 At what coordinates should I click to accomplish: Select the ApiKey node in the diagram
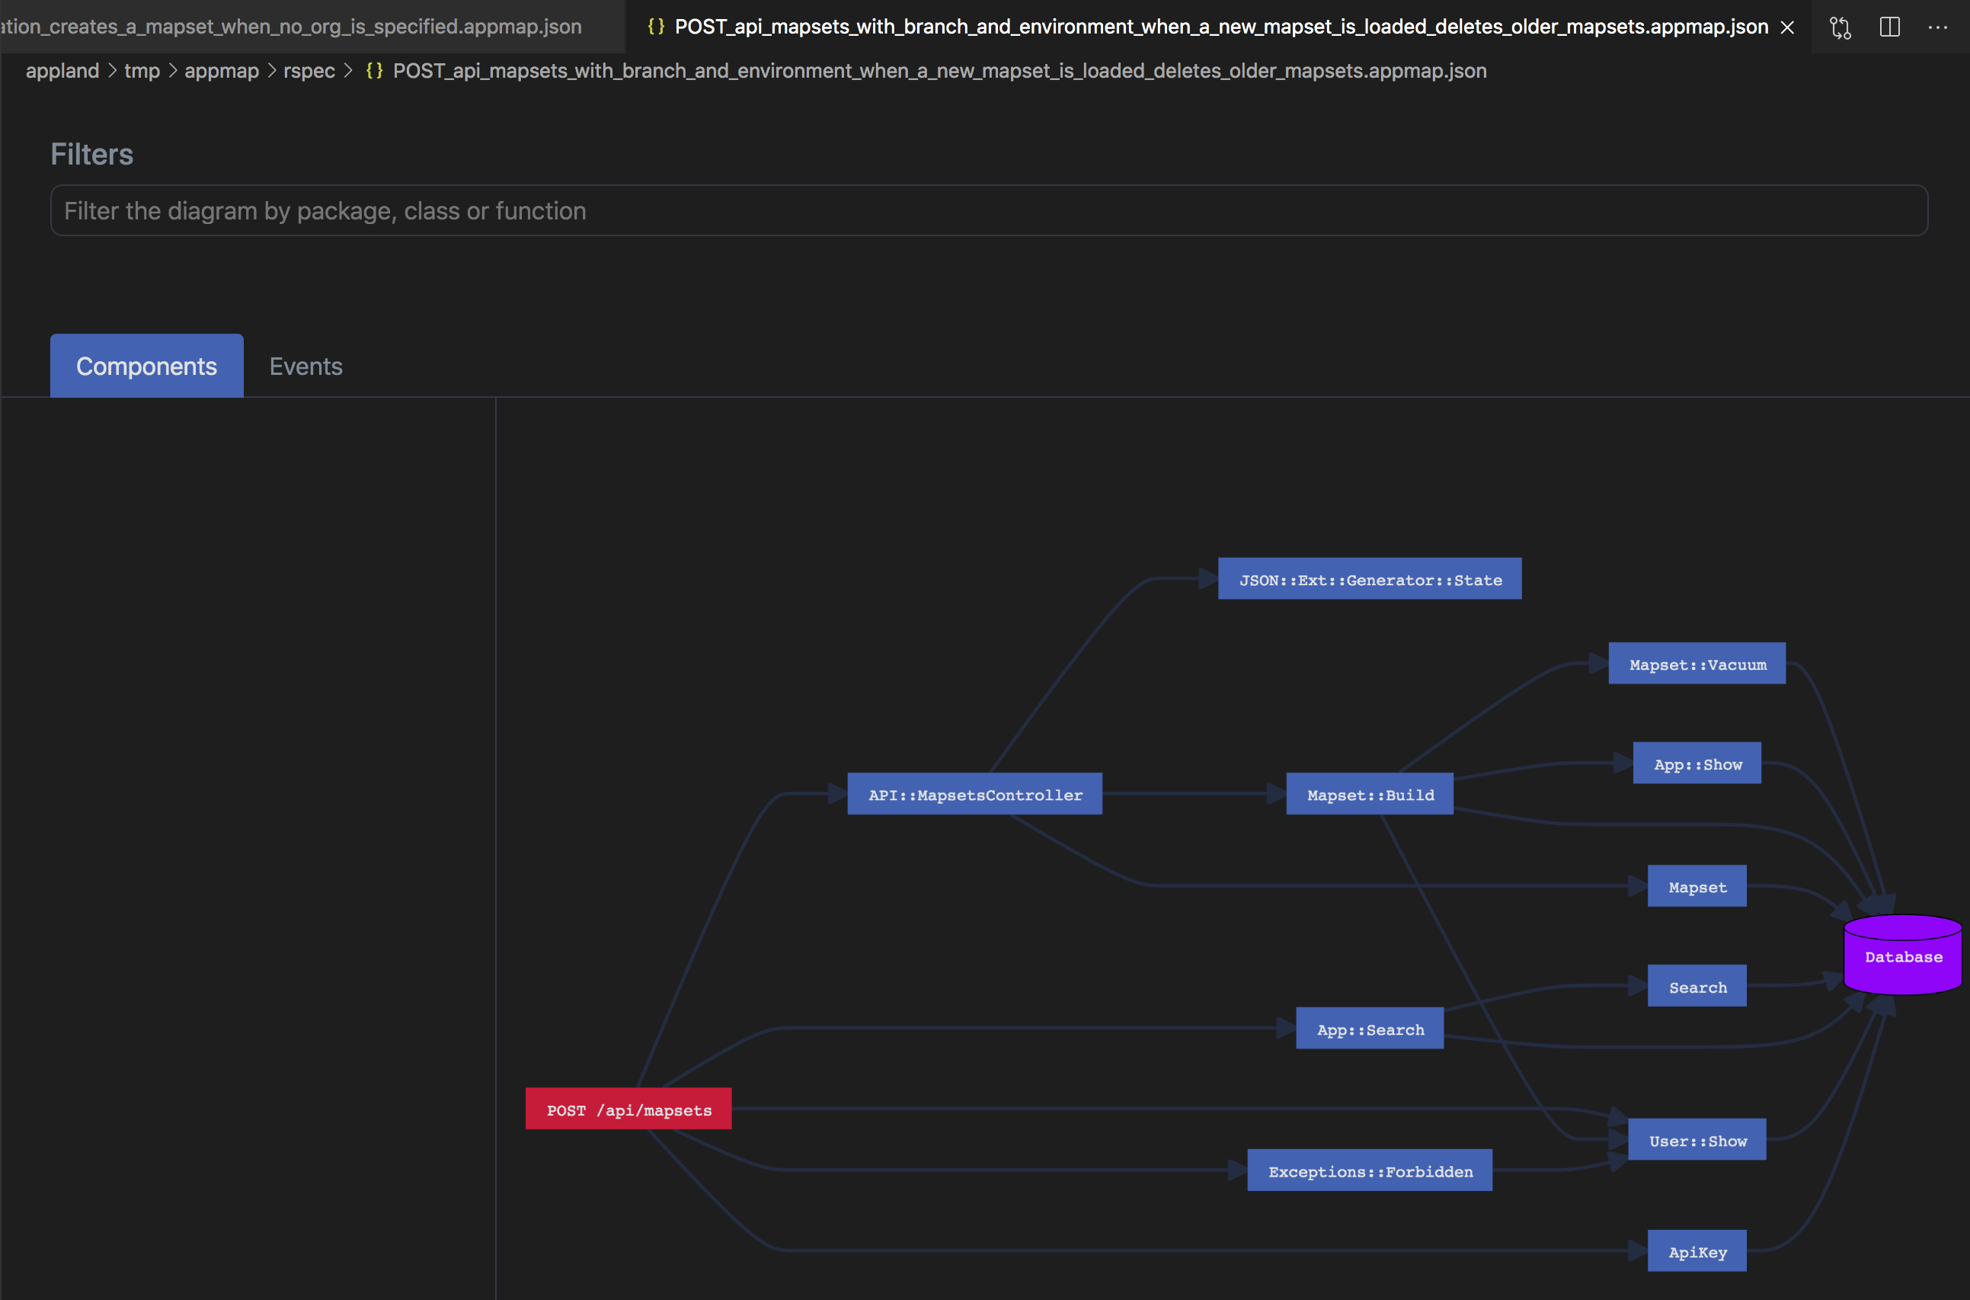click(x=1696, y=1251)
